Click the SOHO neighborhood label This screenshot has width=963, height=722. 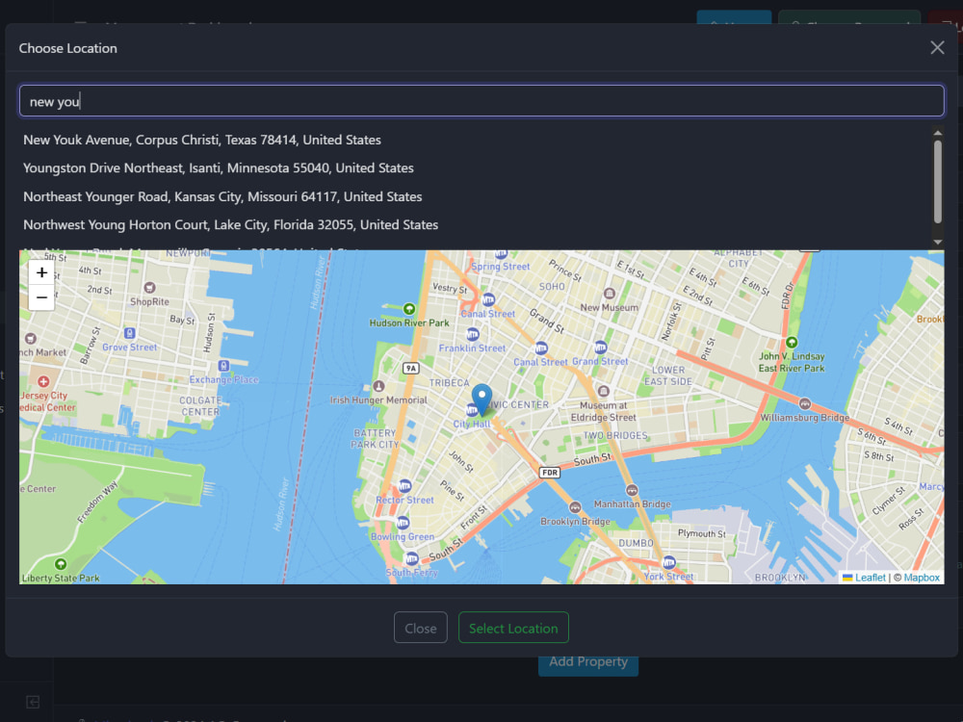coord(552,287)
